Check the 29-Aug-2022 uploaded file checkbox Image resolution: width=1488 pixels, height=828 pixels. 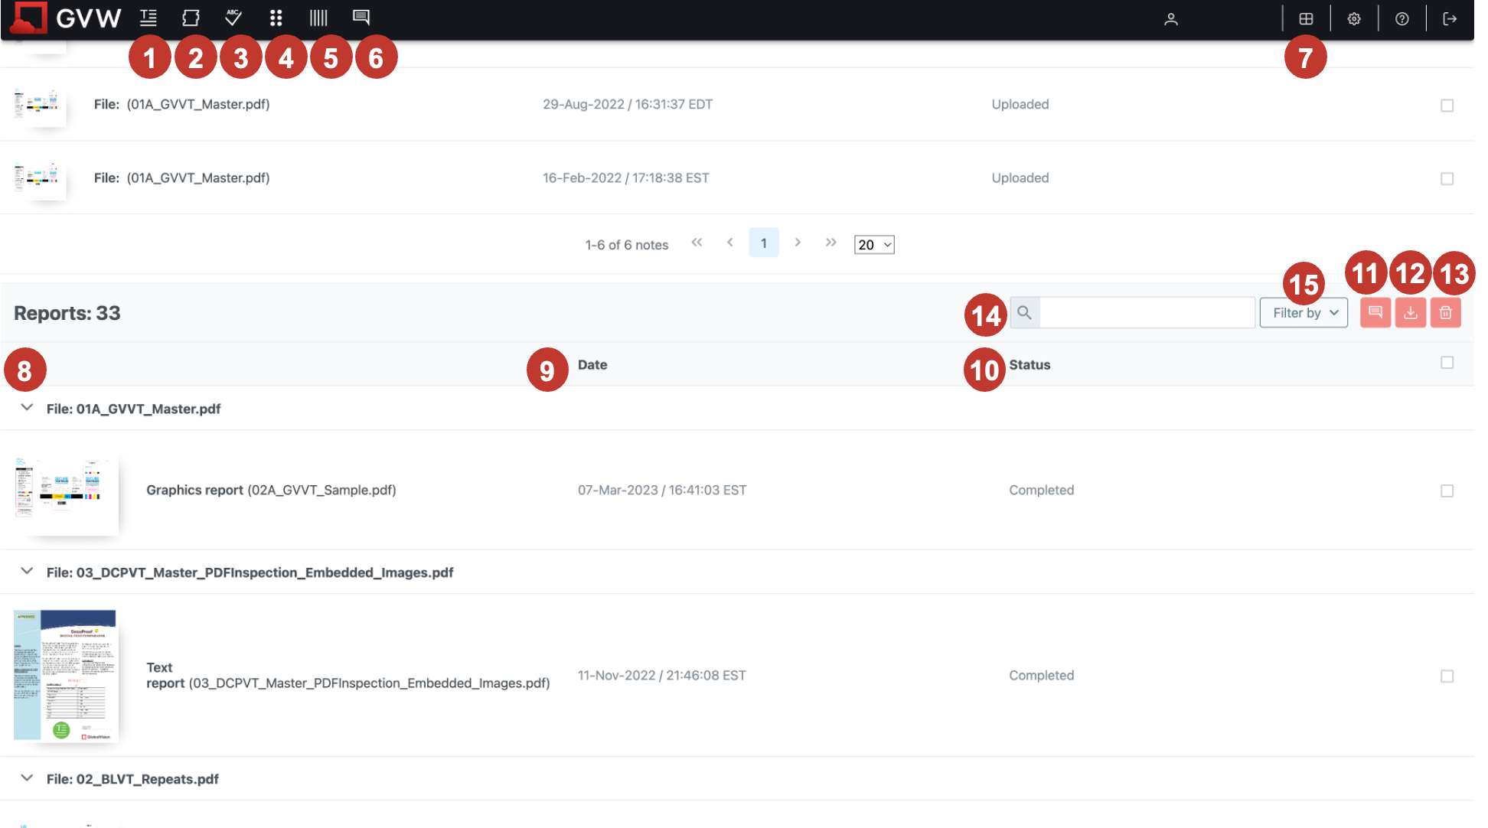[1447, 106]
